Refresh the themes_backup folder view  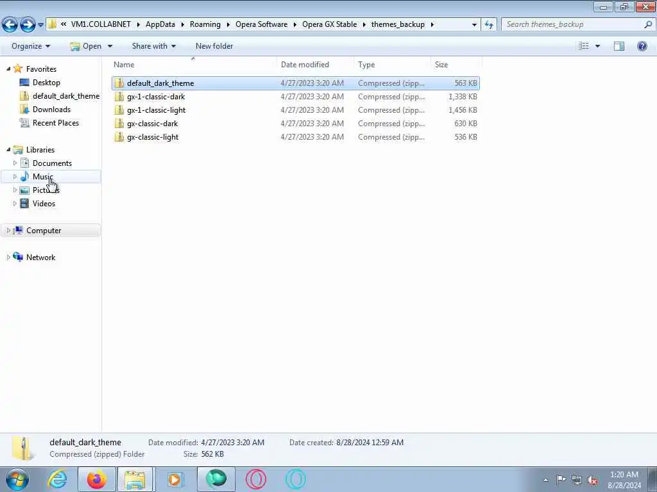488,25
